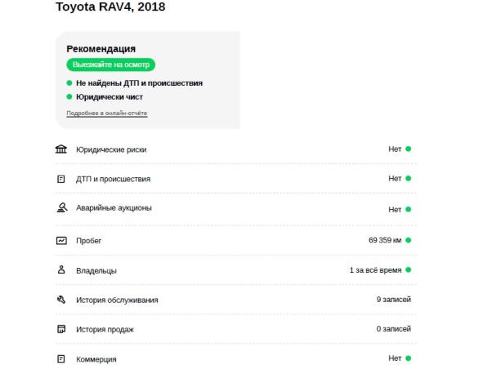Click the document icon beside ДТП и происшествия
Image resolution: width=483 pixels, height=365 pixels.
[61, 179]
